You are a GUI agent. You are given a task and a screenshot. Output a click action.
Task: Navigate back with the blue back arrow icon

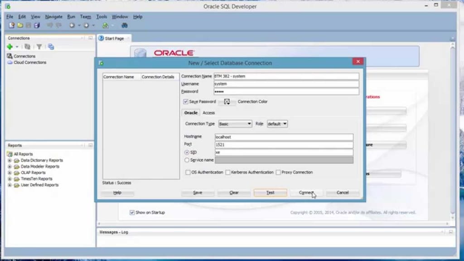[x=72, y=25]
